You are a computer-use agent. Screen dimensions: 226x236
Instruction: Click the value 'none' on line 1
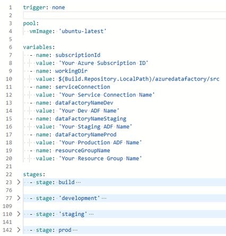[58, 7]
